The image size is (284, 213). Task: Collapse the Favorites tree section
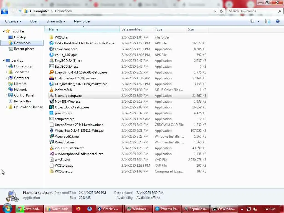click(x=4, y=31)
